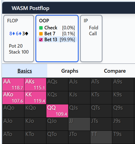
Task: Select the AKo hand cell
Action: [13, 98]
